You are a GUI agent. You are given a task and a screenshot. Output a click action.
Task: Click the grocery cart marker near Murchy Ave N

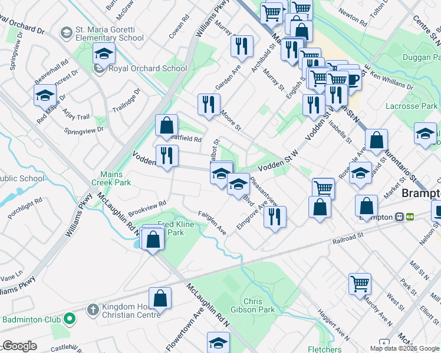(x=360, y=286)
